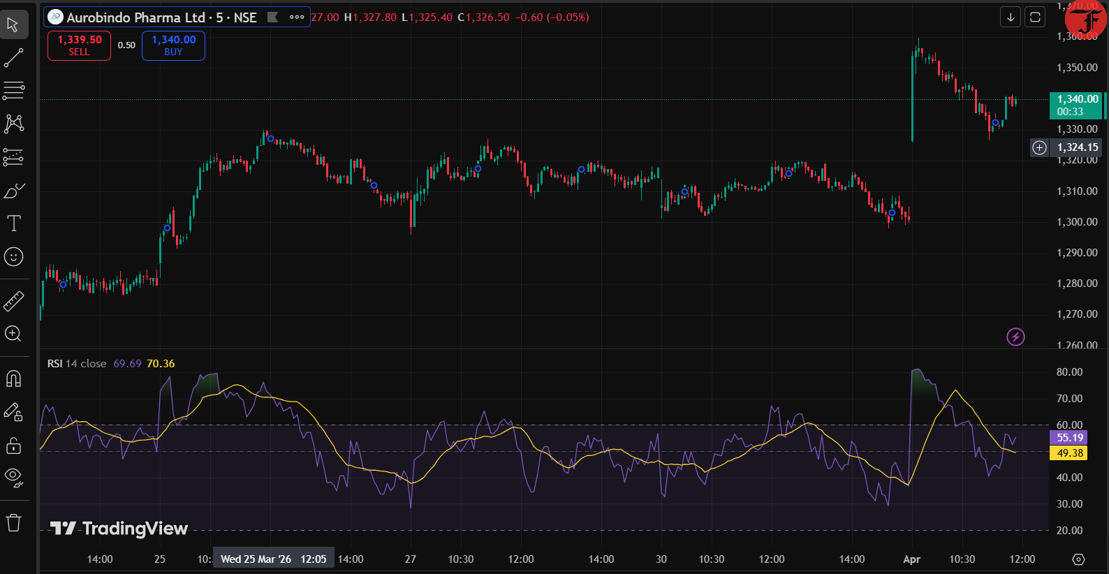The height and width of the screenshot is (574, 1109).
Task: Open Aurobindo Pharma Ltd symbol title
Action: pos(161,17)
